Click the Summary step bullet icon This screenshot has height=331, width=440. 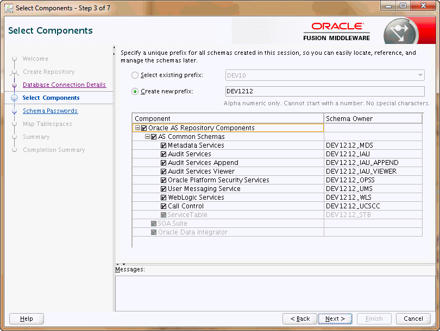coord(14,137)
